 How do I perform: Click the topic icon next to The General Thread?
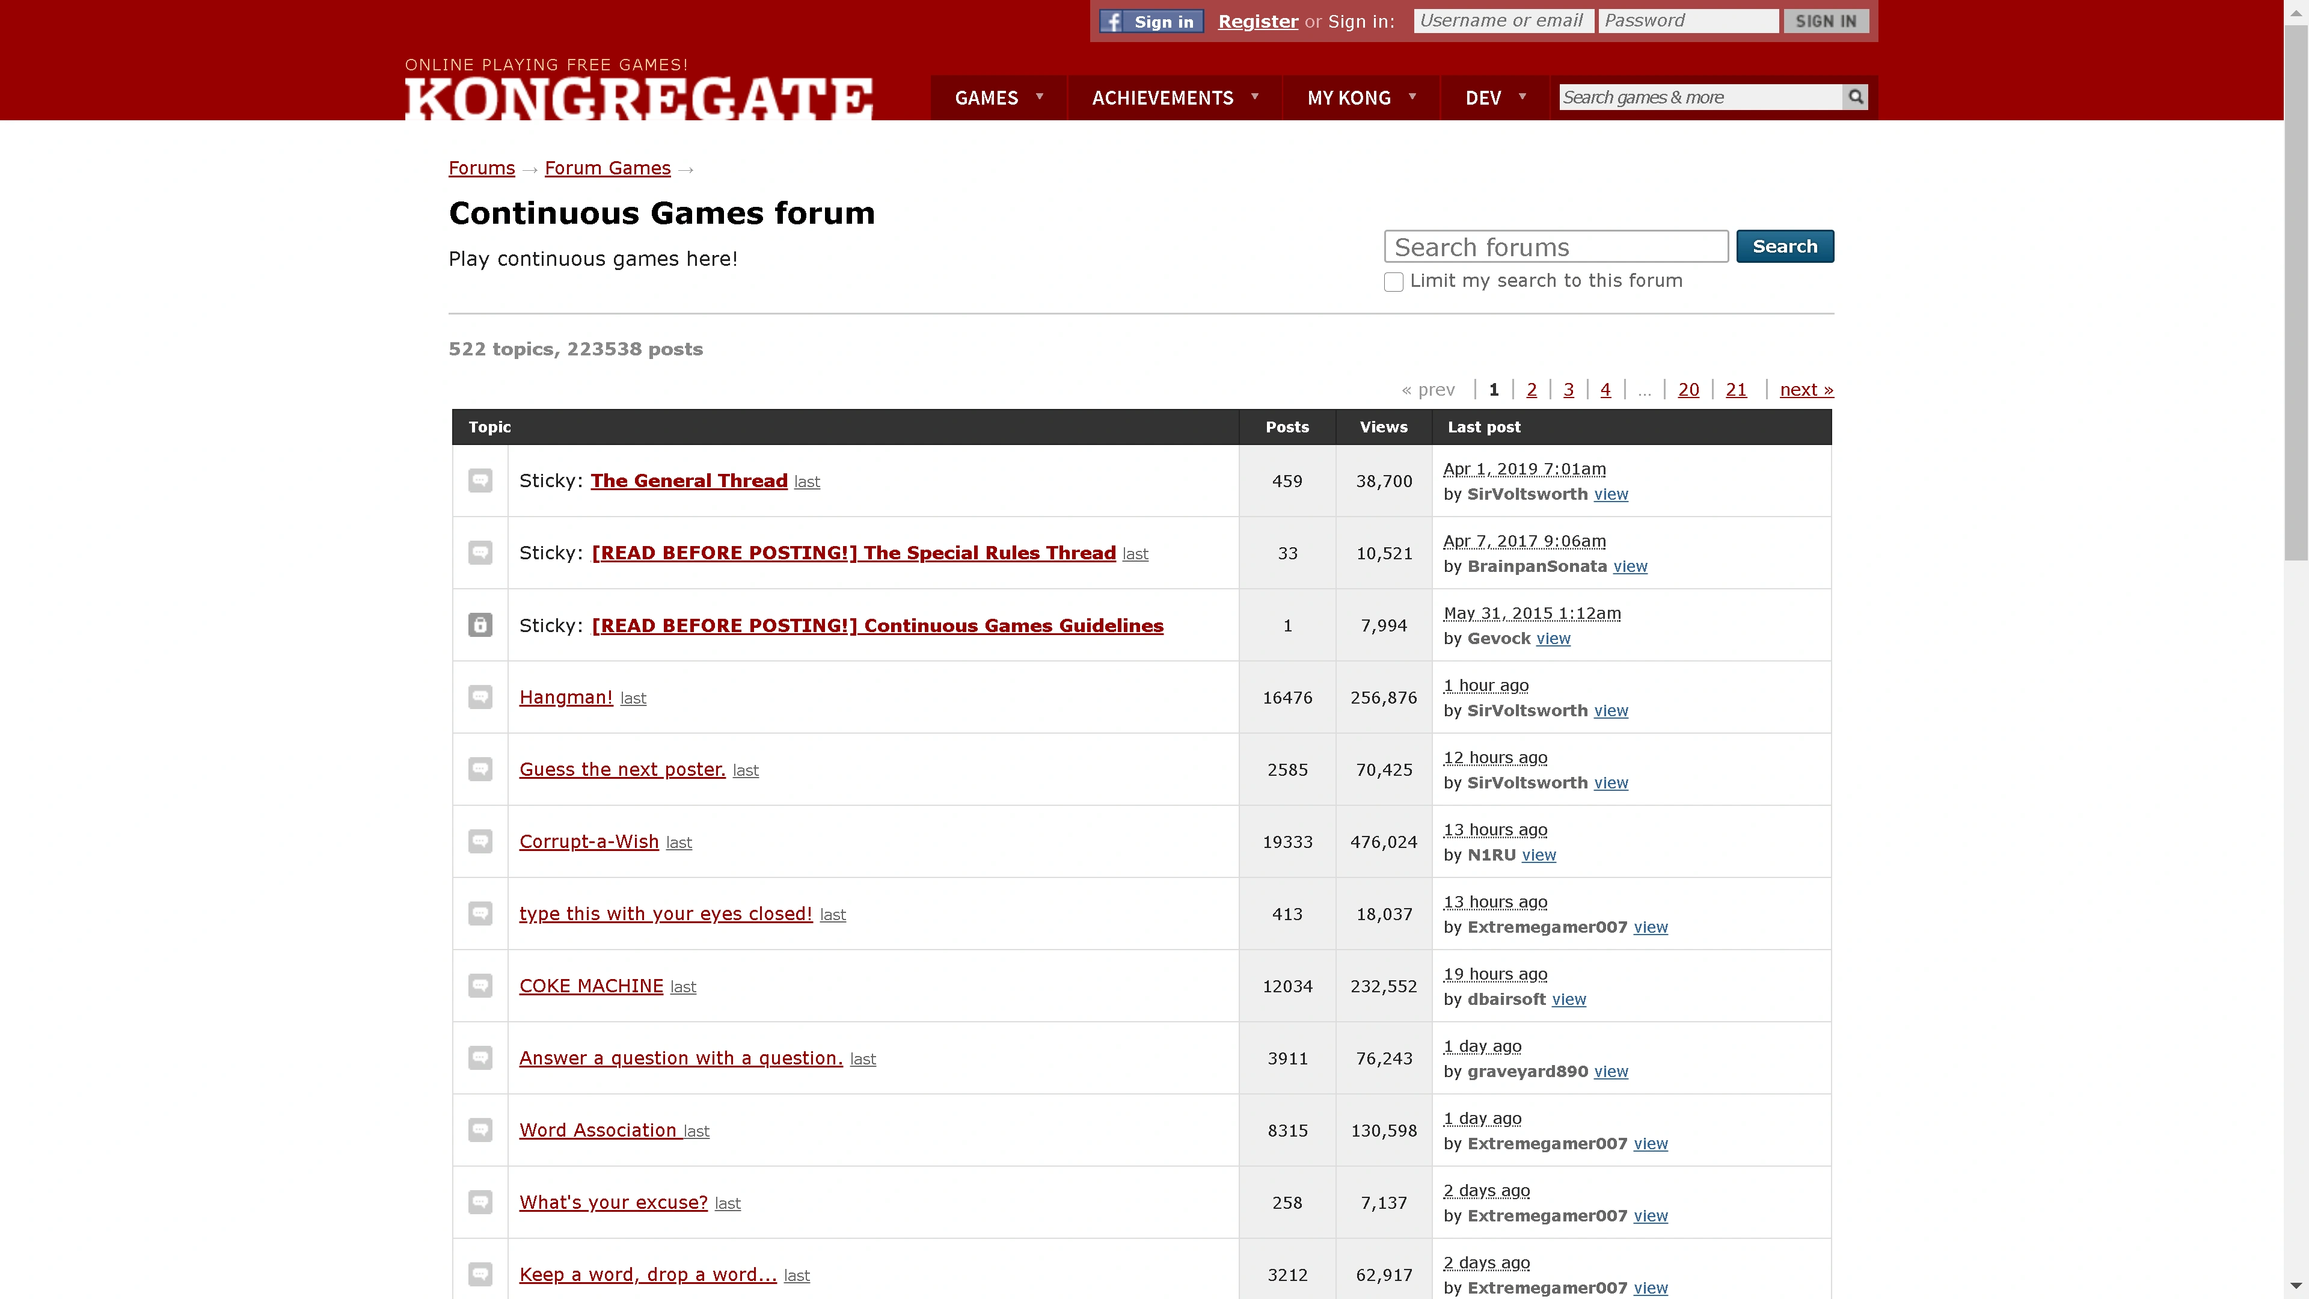480,481
